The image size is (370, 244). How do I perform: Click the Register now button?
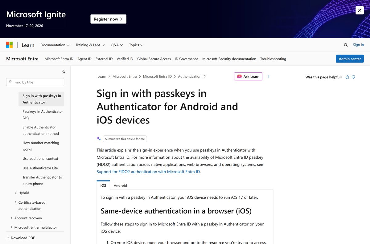108,19
